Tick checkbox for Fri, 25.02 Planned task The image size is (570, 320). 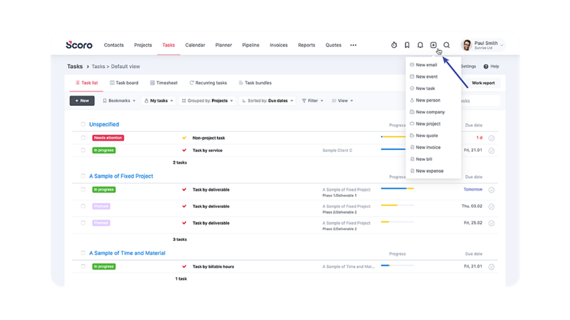83,223
